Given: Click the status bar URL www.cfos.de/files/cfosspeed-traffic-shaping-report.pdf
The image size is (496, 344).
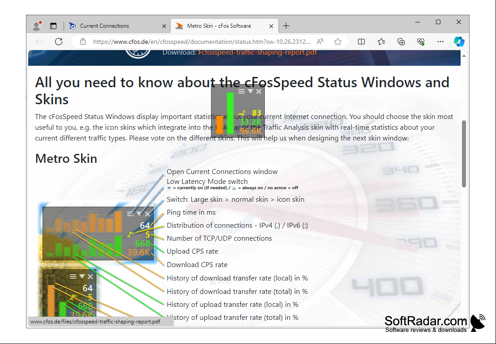Looking at the screenshot, I should (95, 322).
